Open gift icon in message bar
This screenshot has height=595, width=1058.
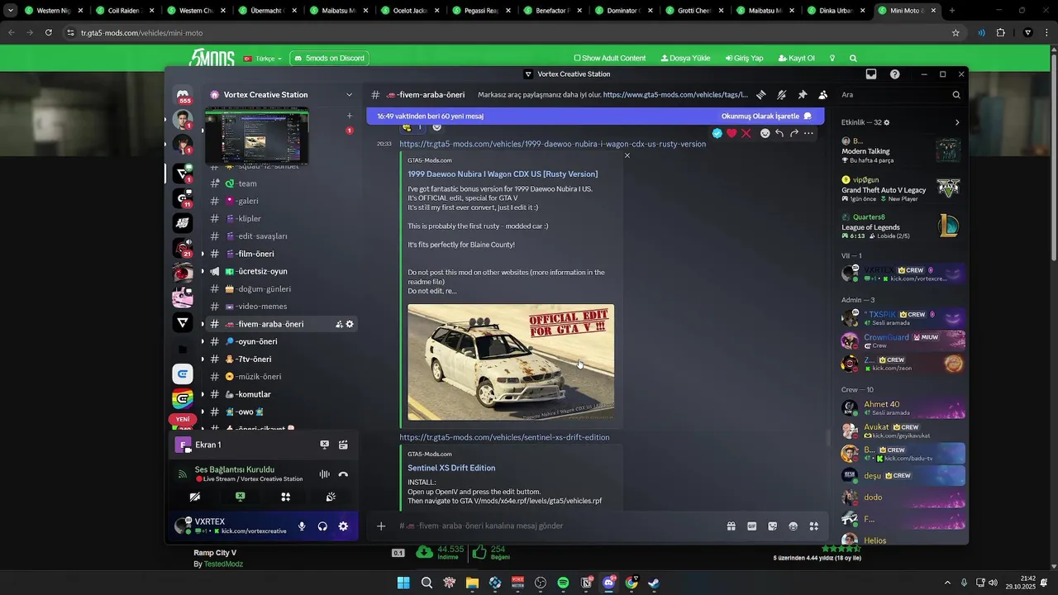point(732,526)
